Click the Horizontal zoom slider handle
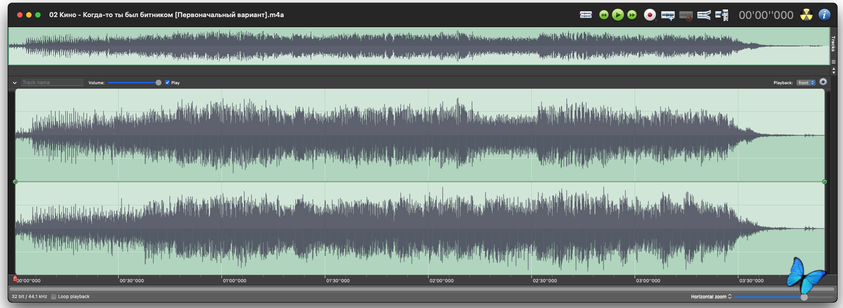 [x=804, y=297]
